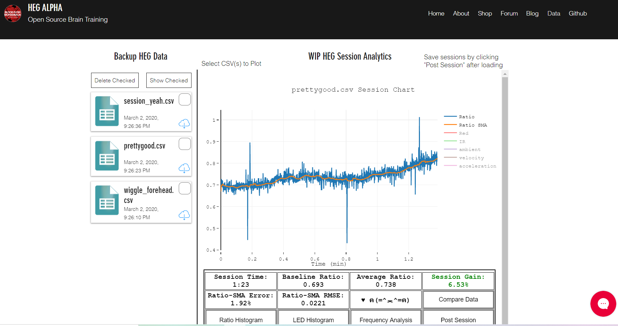
Task: Enable the velocity trace from the legend
Action: (x=471, y=157)
